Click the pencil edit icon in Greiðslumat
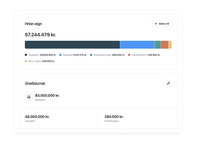Image resolution: width=197 pixels, height=144 pixels. (168, 83)
